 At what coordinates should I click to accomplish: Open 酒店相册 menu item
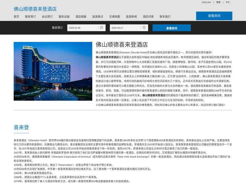coord(81,17)
